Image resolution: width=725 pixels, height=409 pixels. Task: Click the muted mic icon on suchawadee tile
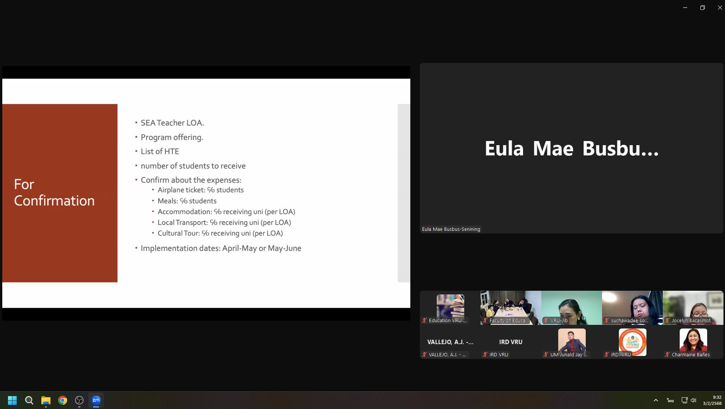tap(607, 321)
